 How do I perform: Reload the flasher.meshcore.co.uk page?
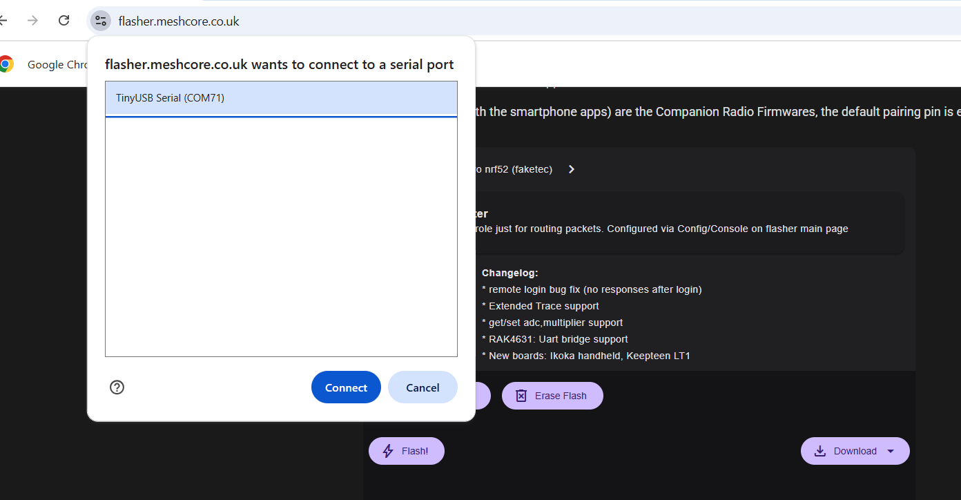point(64,21)
